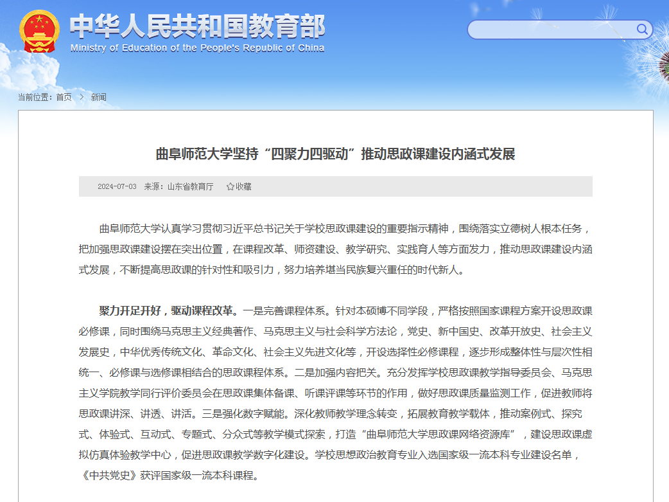The height and width of the screenshot is (502, 669).
Task: Click the national emblem logo
Action: point(39,31)
